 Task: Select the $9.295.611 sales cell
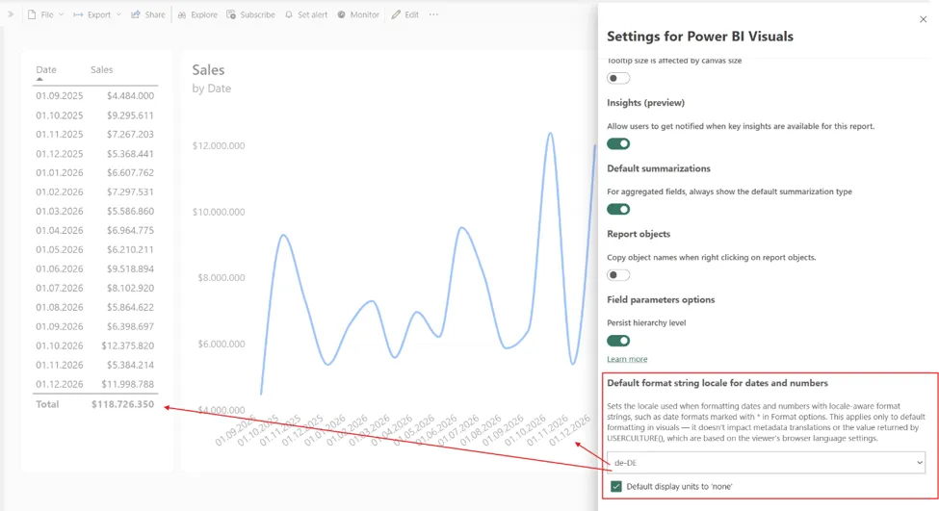tap(130, 115)
